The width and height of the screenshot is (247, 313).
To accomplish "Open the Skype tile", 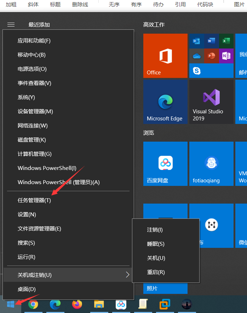I will click(211, 71).
